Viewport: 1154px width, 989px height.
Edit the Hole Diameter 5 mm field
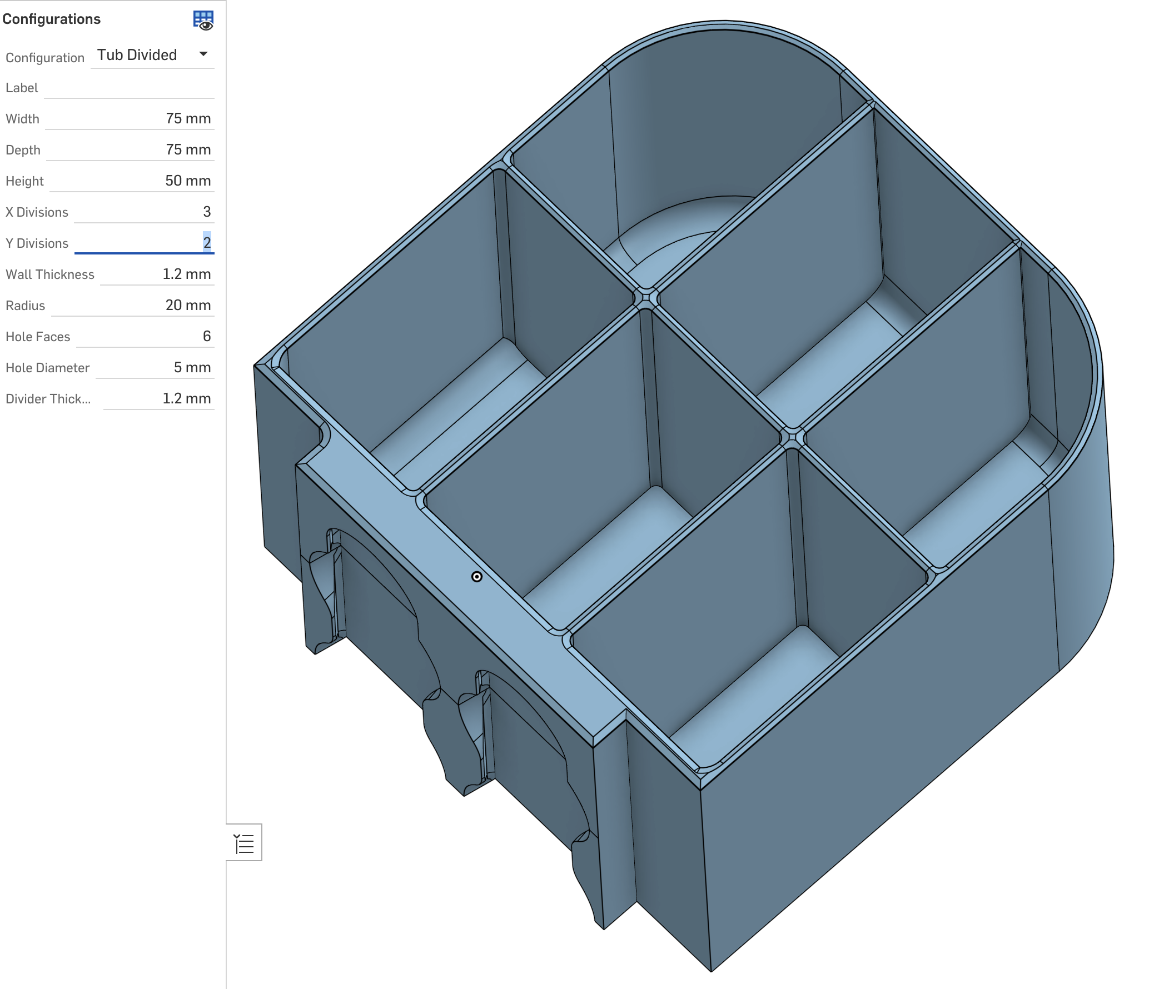[155, 368]
